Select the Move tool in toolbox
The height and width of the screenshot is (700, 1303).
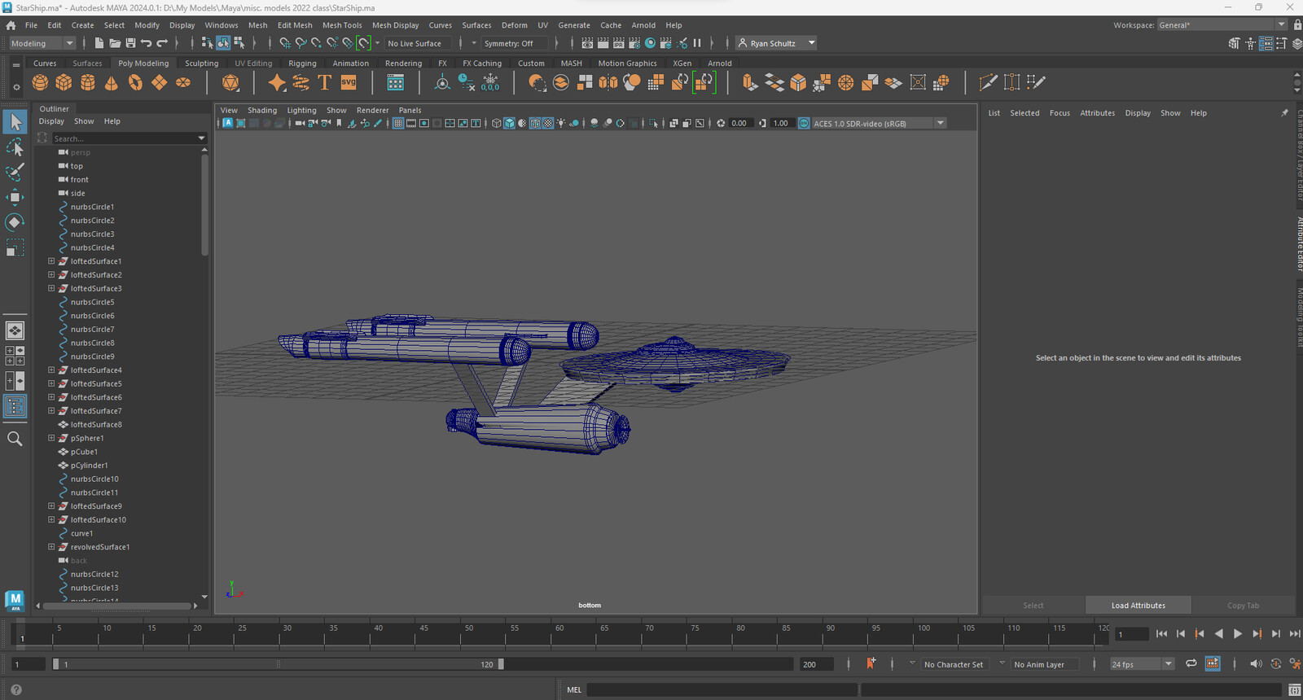15,197
